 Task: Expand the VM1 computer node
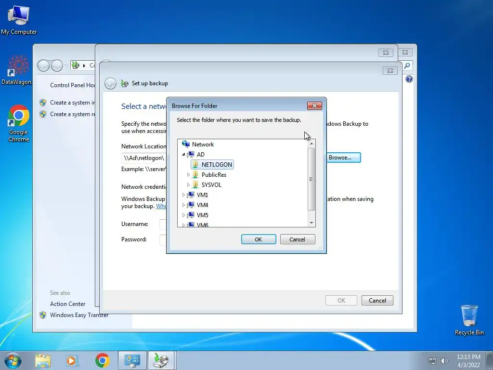coord(183,195)
